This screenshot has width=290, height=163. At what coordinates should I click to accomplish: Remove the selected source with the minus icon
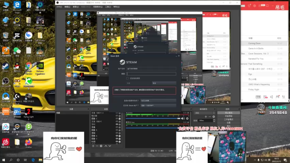[x=97, y=146]
